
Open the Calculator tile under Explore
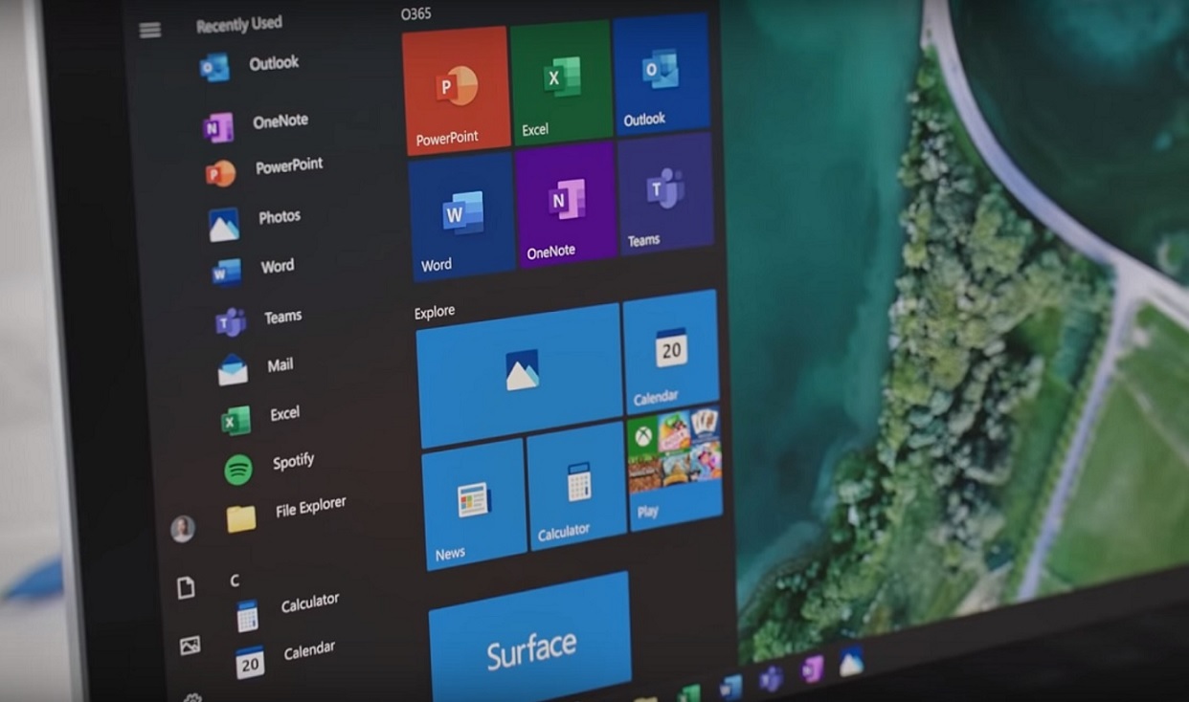pyautogui.click(x=577, y=487)
